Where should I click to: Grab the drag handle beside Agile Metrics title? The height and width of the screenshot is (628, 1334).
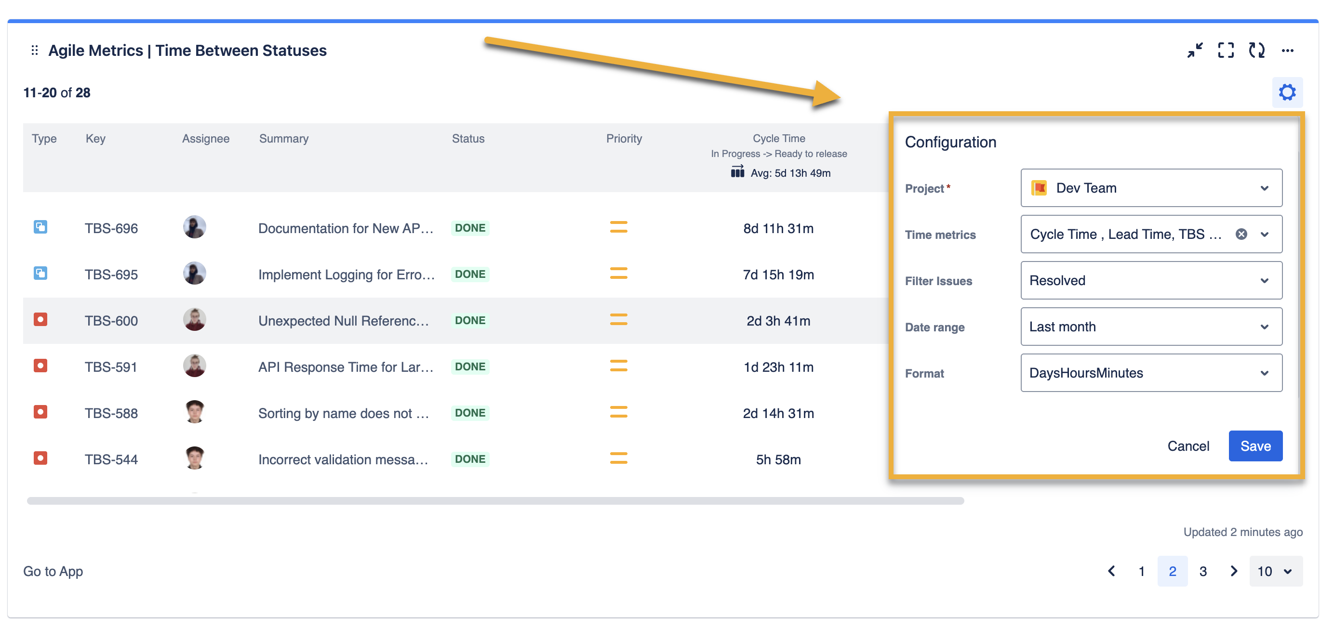[34, 50]
